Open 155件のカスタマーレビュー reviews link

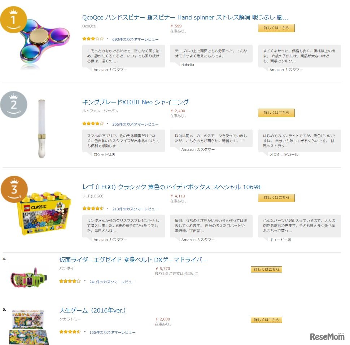click(112, 332)
